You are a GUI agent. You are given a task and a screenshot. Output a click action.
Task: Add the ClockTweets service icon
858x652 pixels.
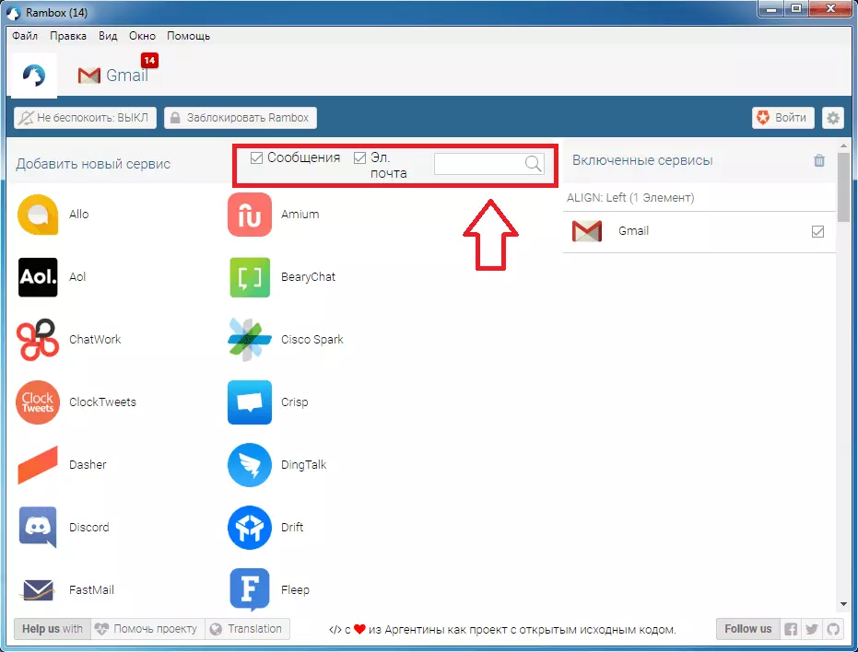coord(38,402)
